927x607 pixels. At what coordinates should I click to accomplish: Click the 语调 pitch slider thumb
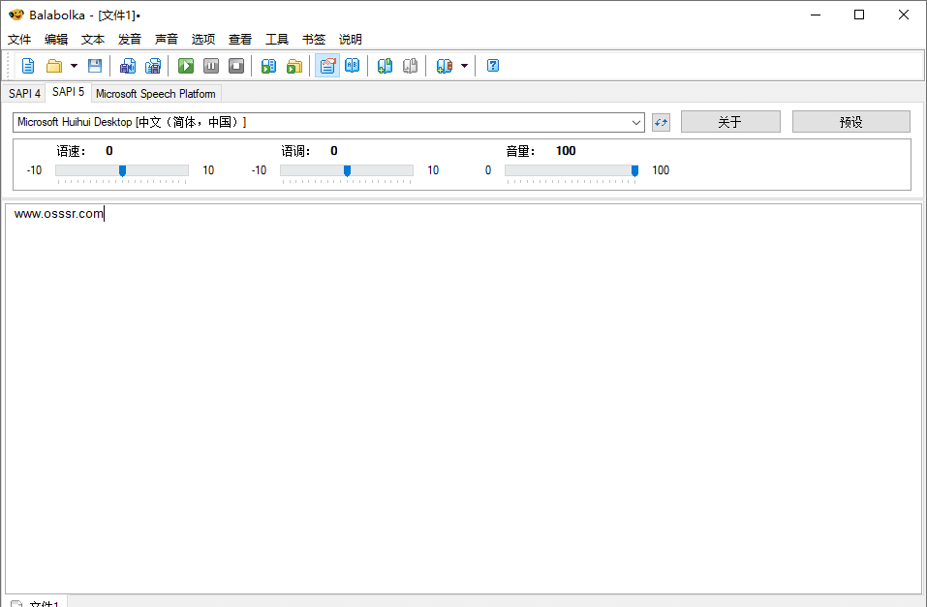347,170
